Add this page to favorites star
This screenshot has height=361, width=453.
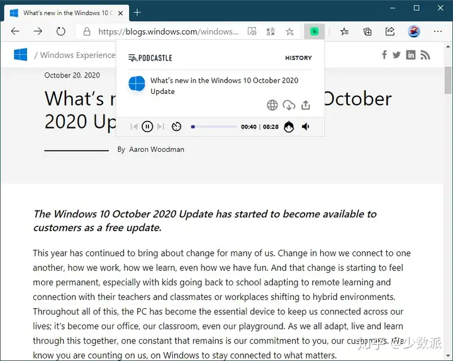click(289, 32)
